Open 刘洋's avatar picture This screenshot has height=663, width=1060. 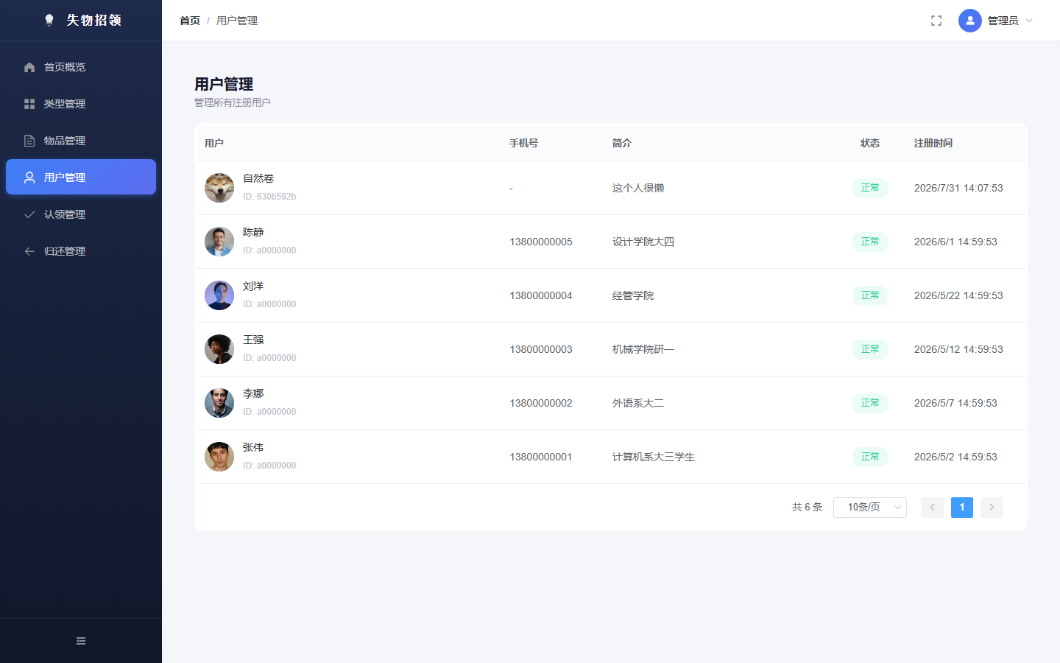point(219,295)
